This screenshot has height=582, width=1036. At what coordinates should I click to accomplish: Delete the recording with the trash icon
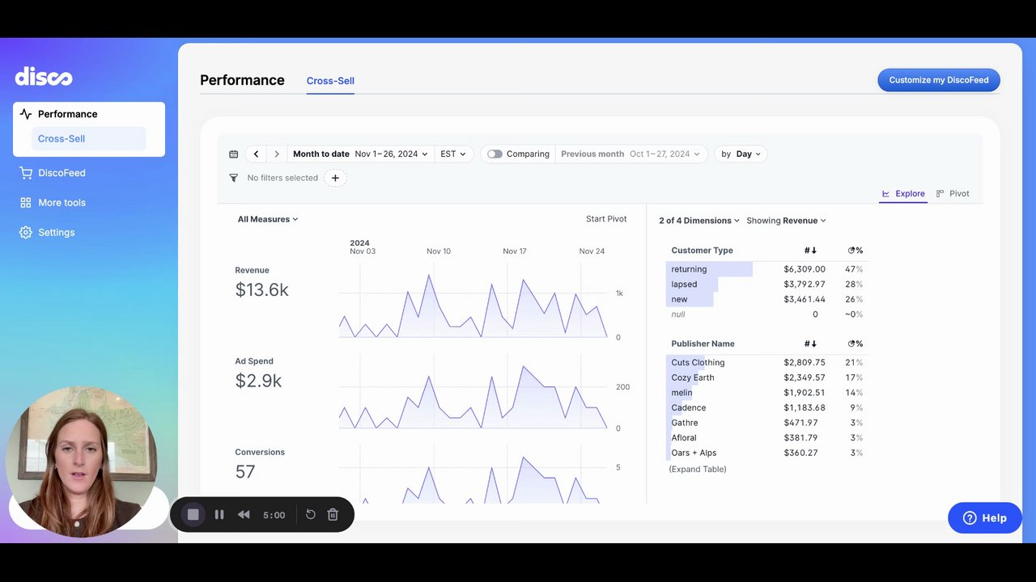(333, 514)
